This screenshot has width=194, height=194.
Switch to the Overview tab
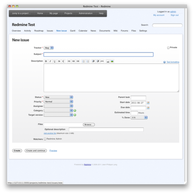pyautogui.click(x=16, y=31)
